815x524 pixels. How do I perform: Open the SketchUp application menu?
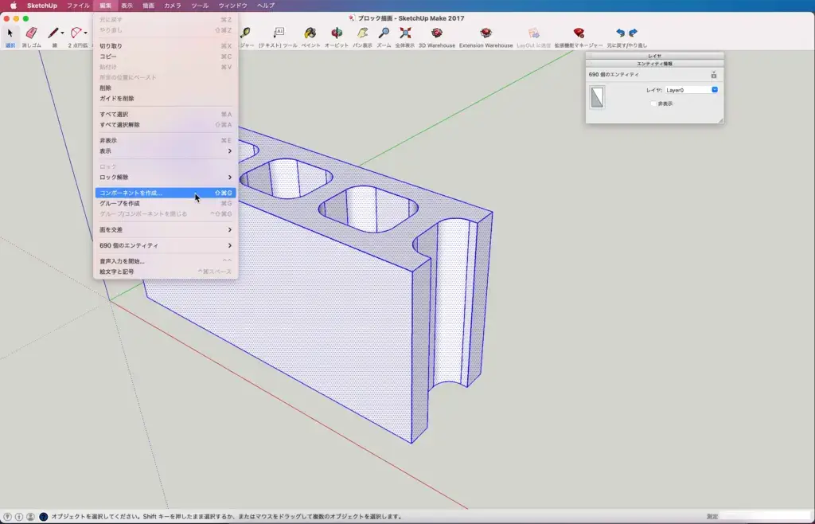click(x=42, y=6)
